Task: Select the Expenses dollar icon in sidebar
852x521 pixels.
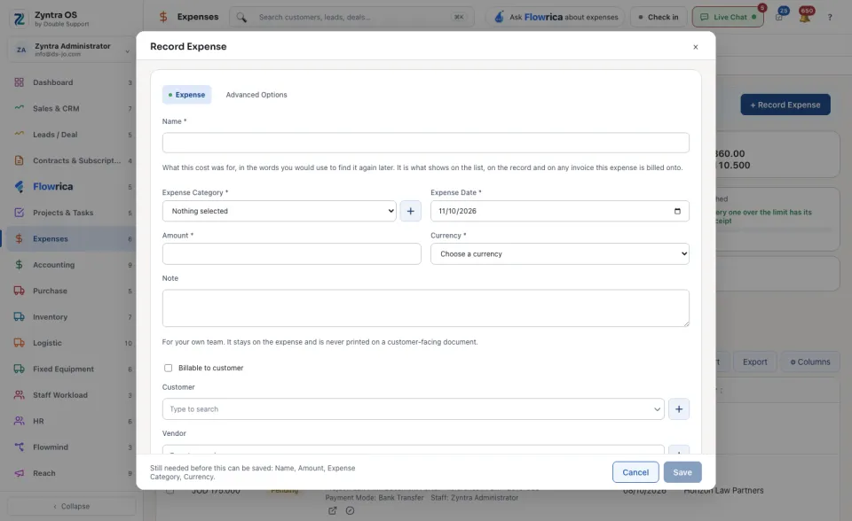Action: pos(19,239)
